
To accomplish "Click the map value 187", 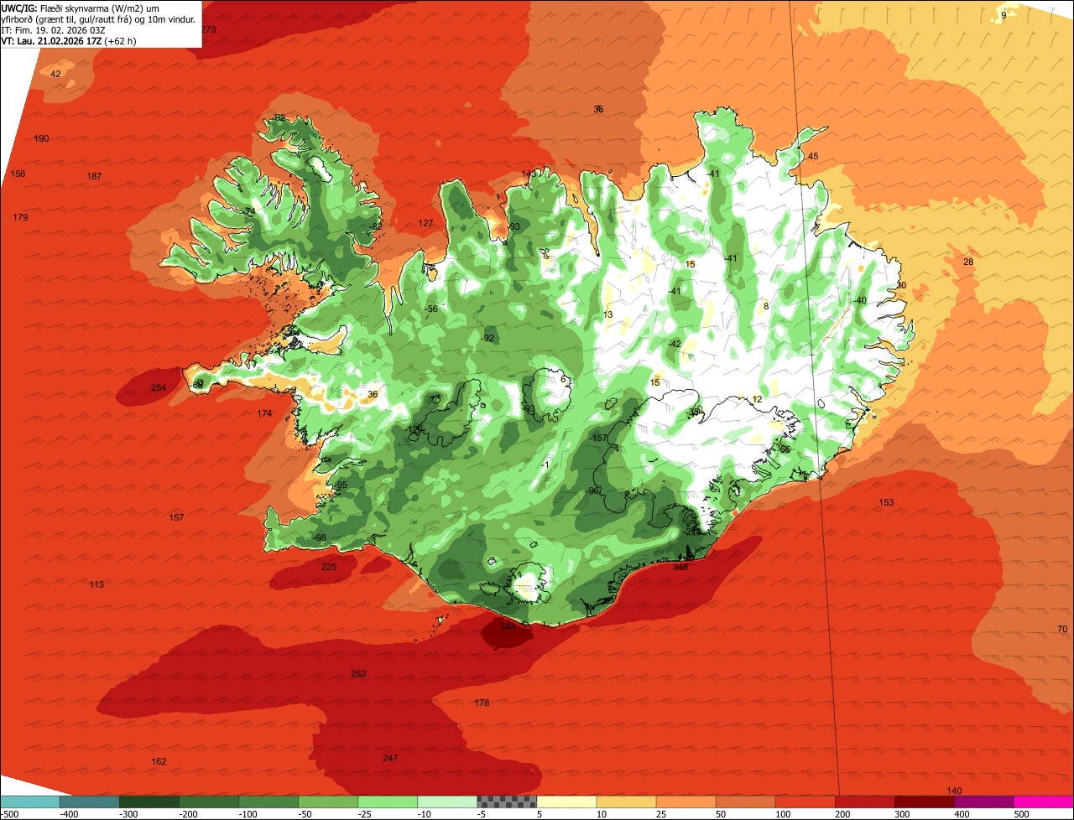I will tap(94, 176).
